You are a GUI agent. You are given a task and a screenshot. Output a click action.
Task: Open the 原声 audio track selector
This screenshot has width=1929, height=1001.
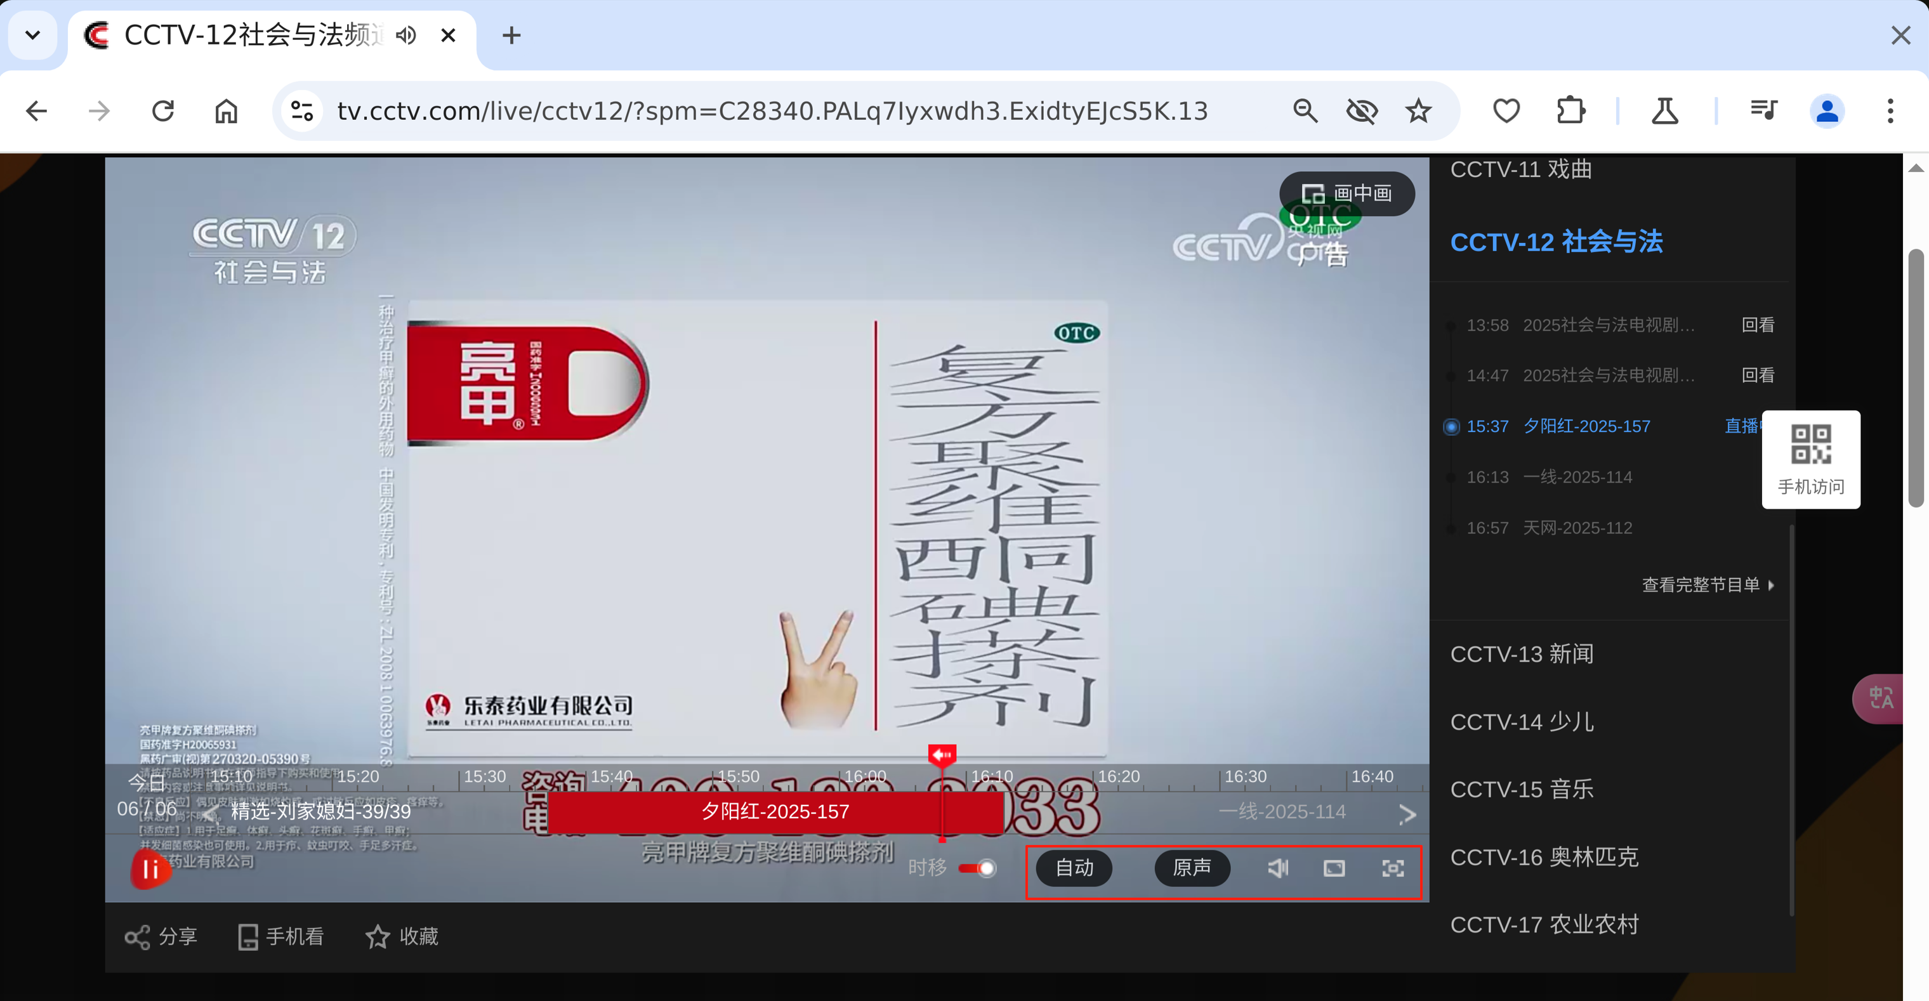click(1192, 868)
